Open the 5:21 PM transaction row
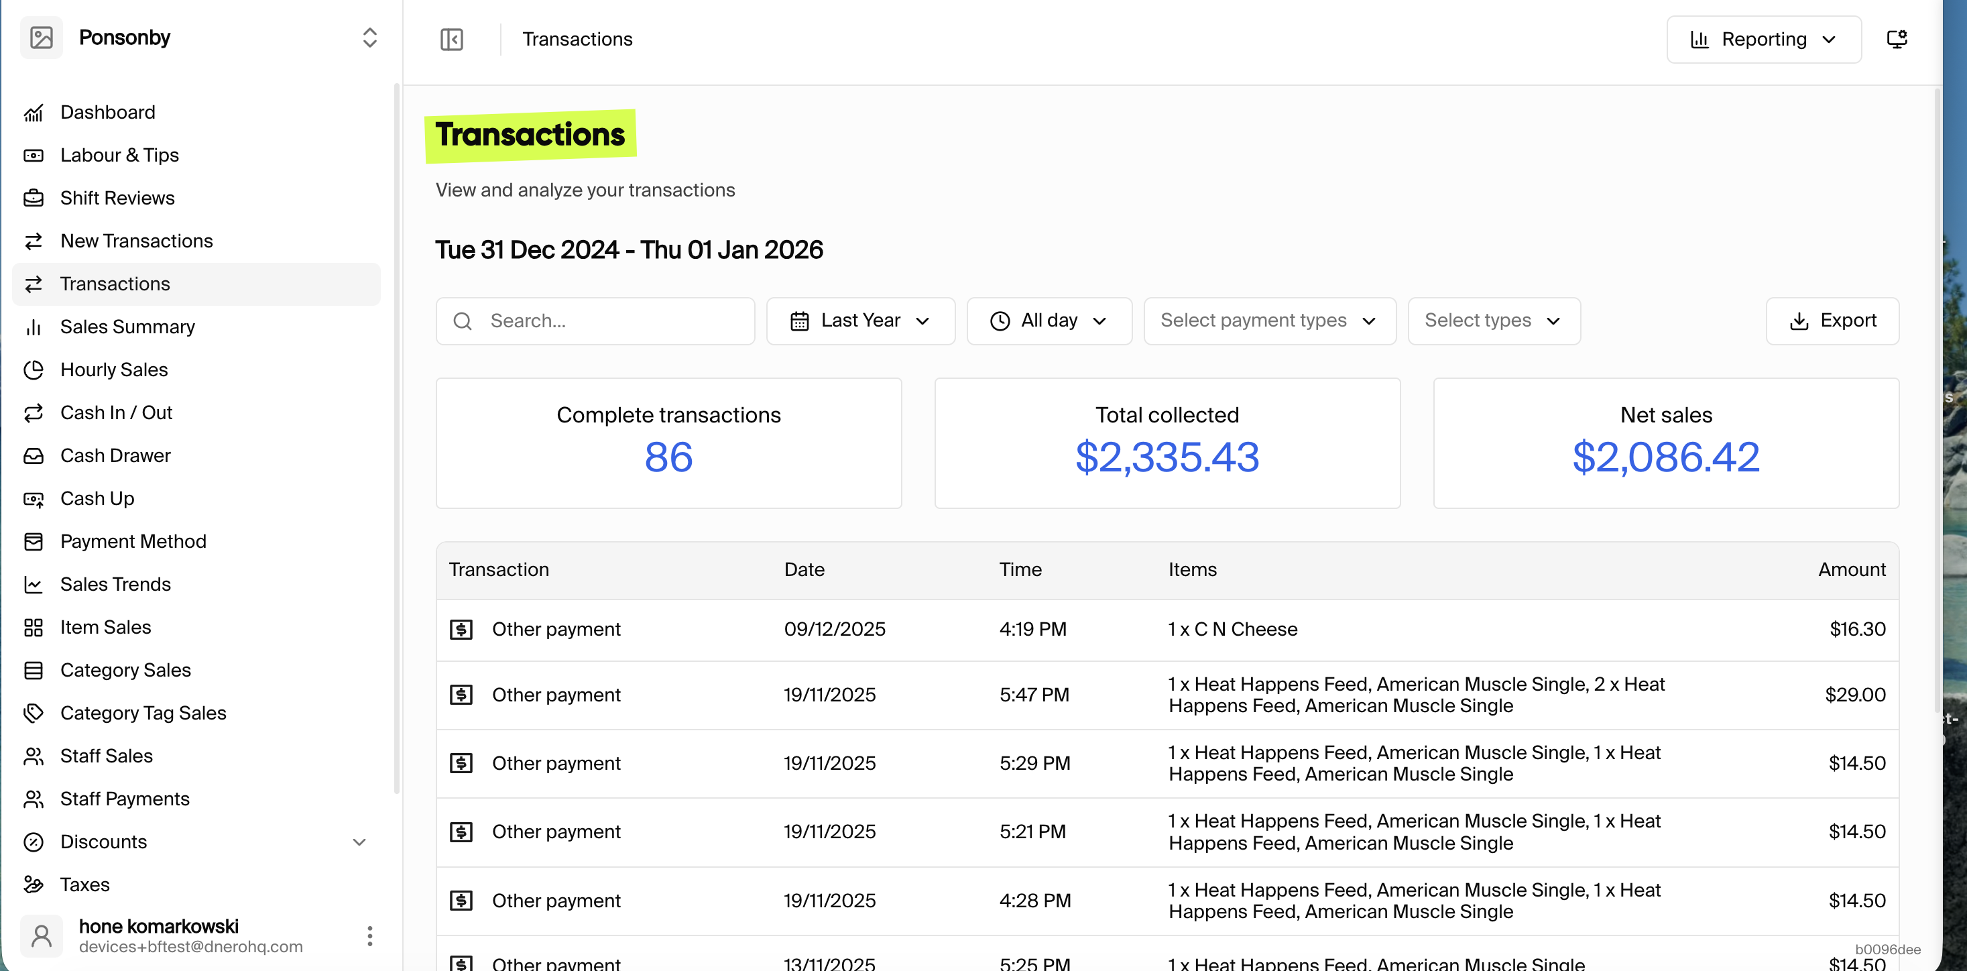This screenshot has height=971, width=1967. point(1167,833)
